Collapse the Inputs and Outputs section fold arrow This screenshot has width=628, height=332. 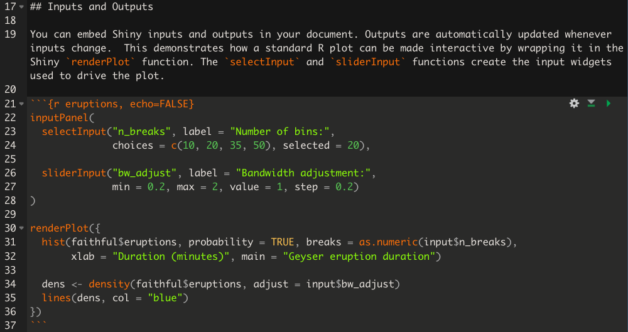tap(21, 7)
